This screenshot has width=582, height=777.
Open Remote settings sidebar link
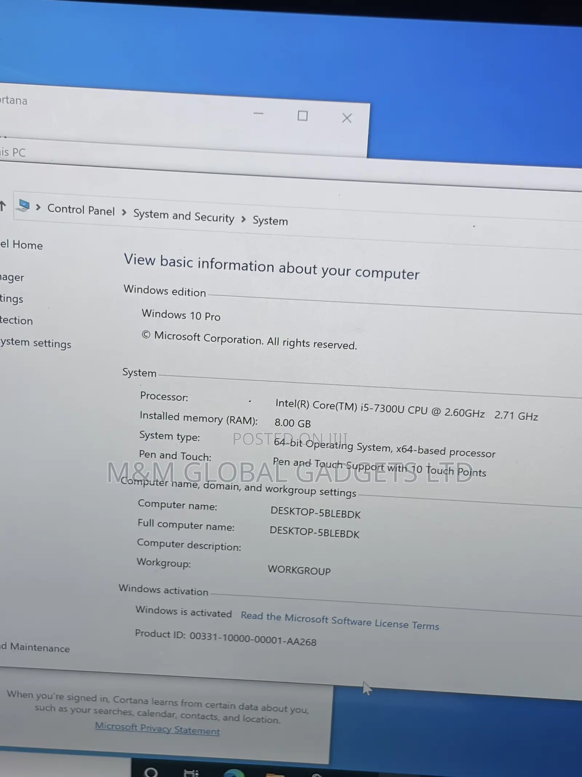tap(11, 299)
